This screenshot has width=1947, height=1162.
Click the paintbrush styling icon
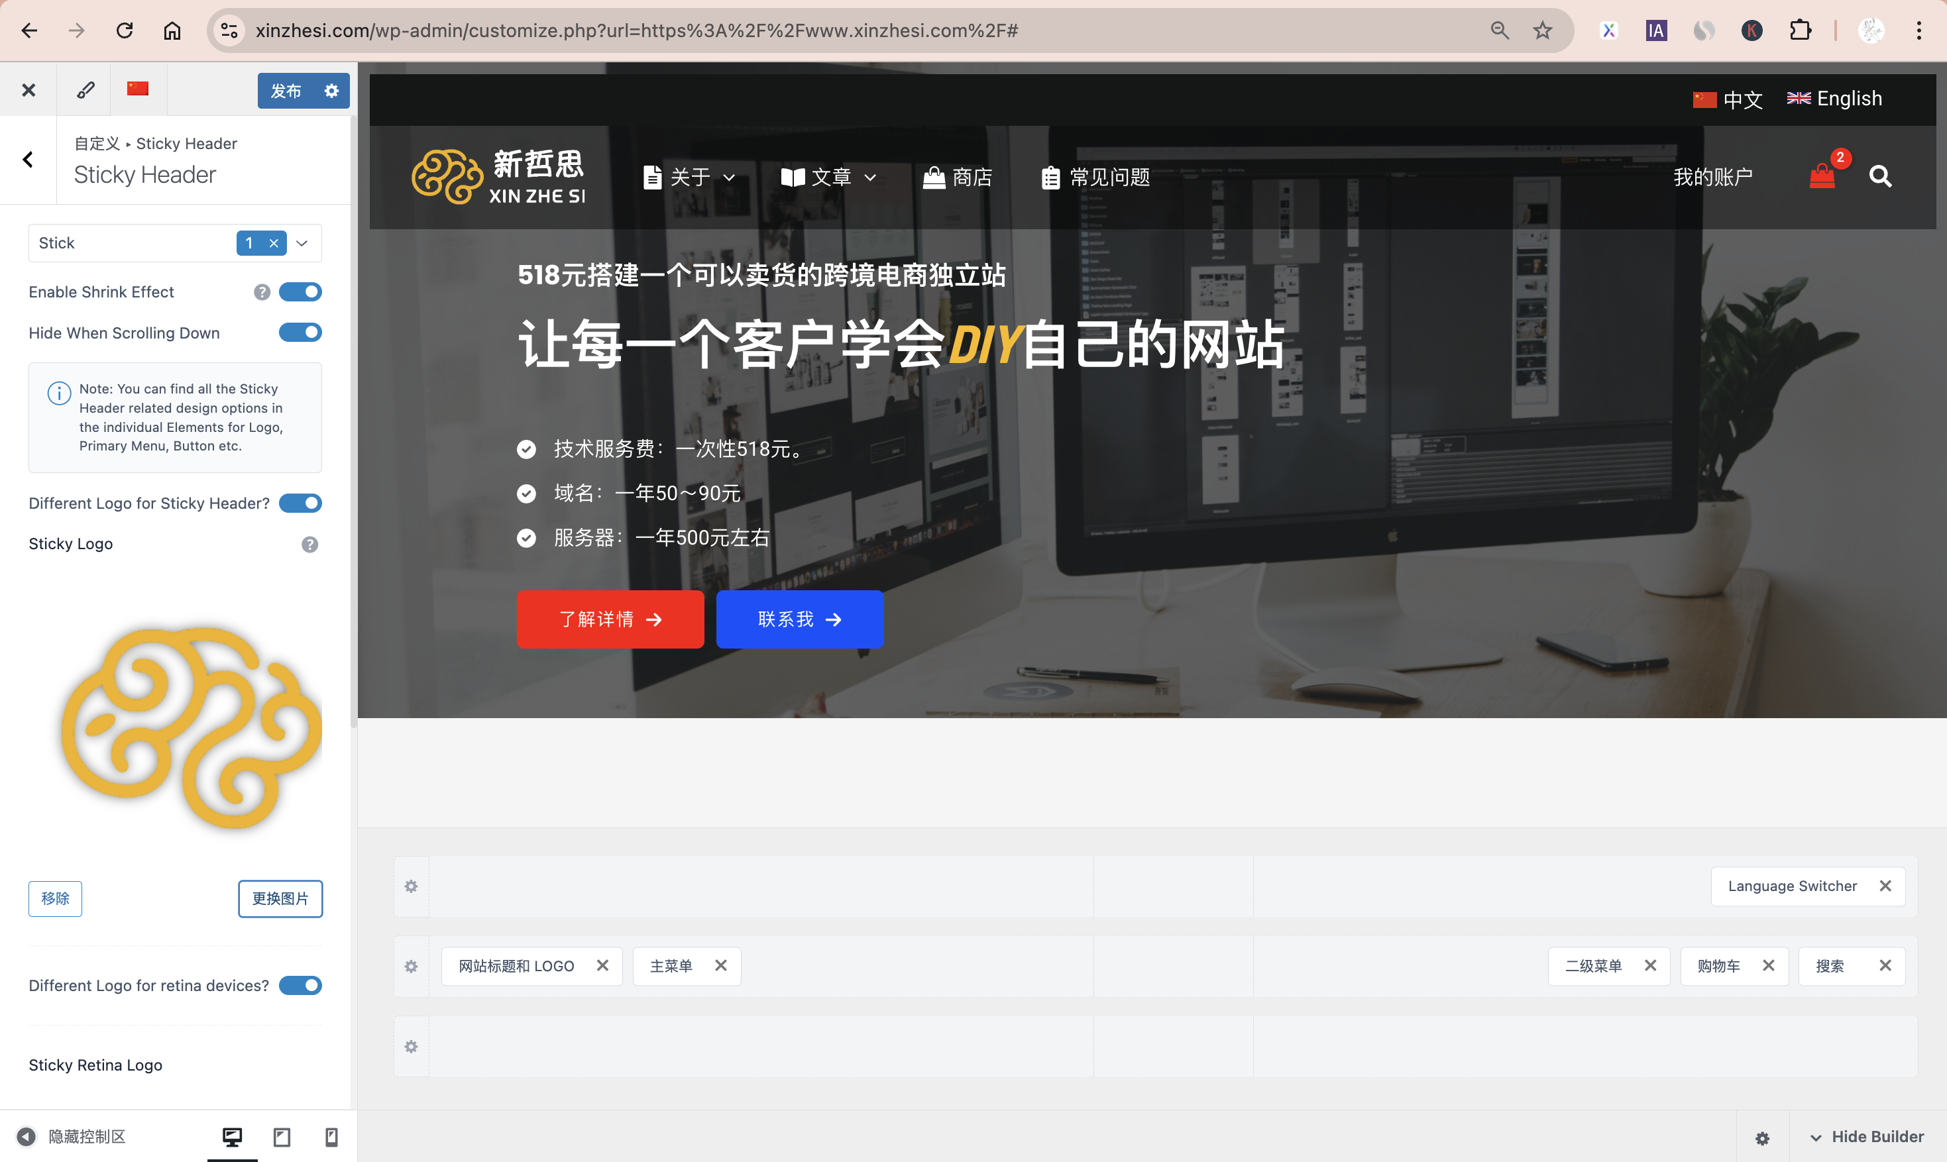click(85, 90)
